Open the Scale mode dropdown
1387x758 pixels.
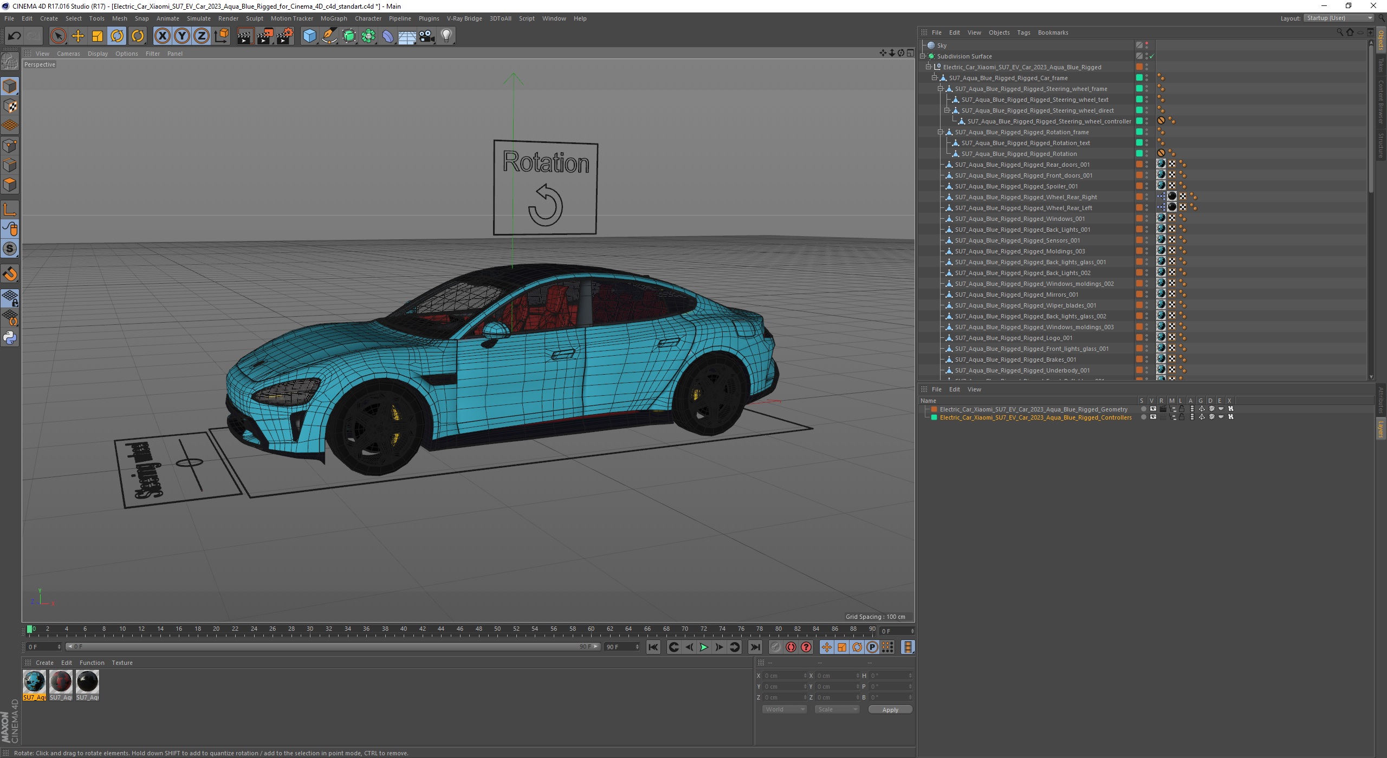point(837,709)
